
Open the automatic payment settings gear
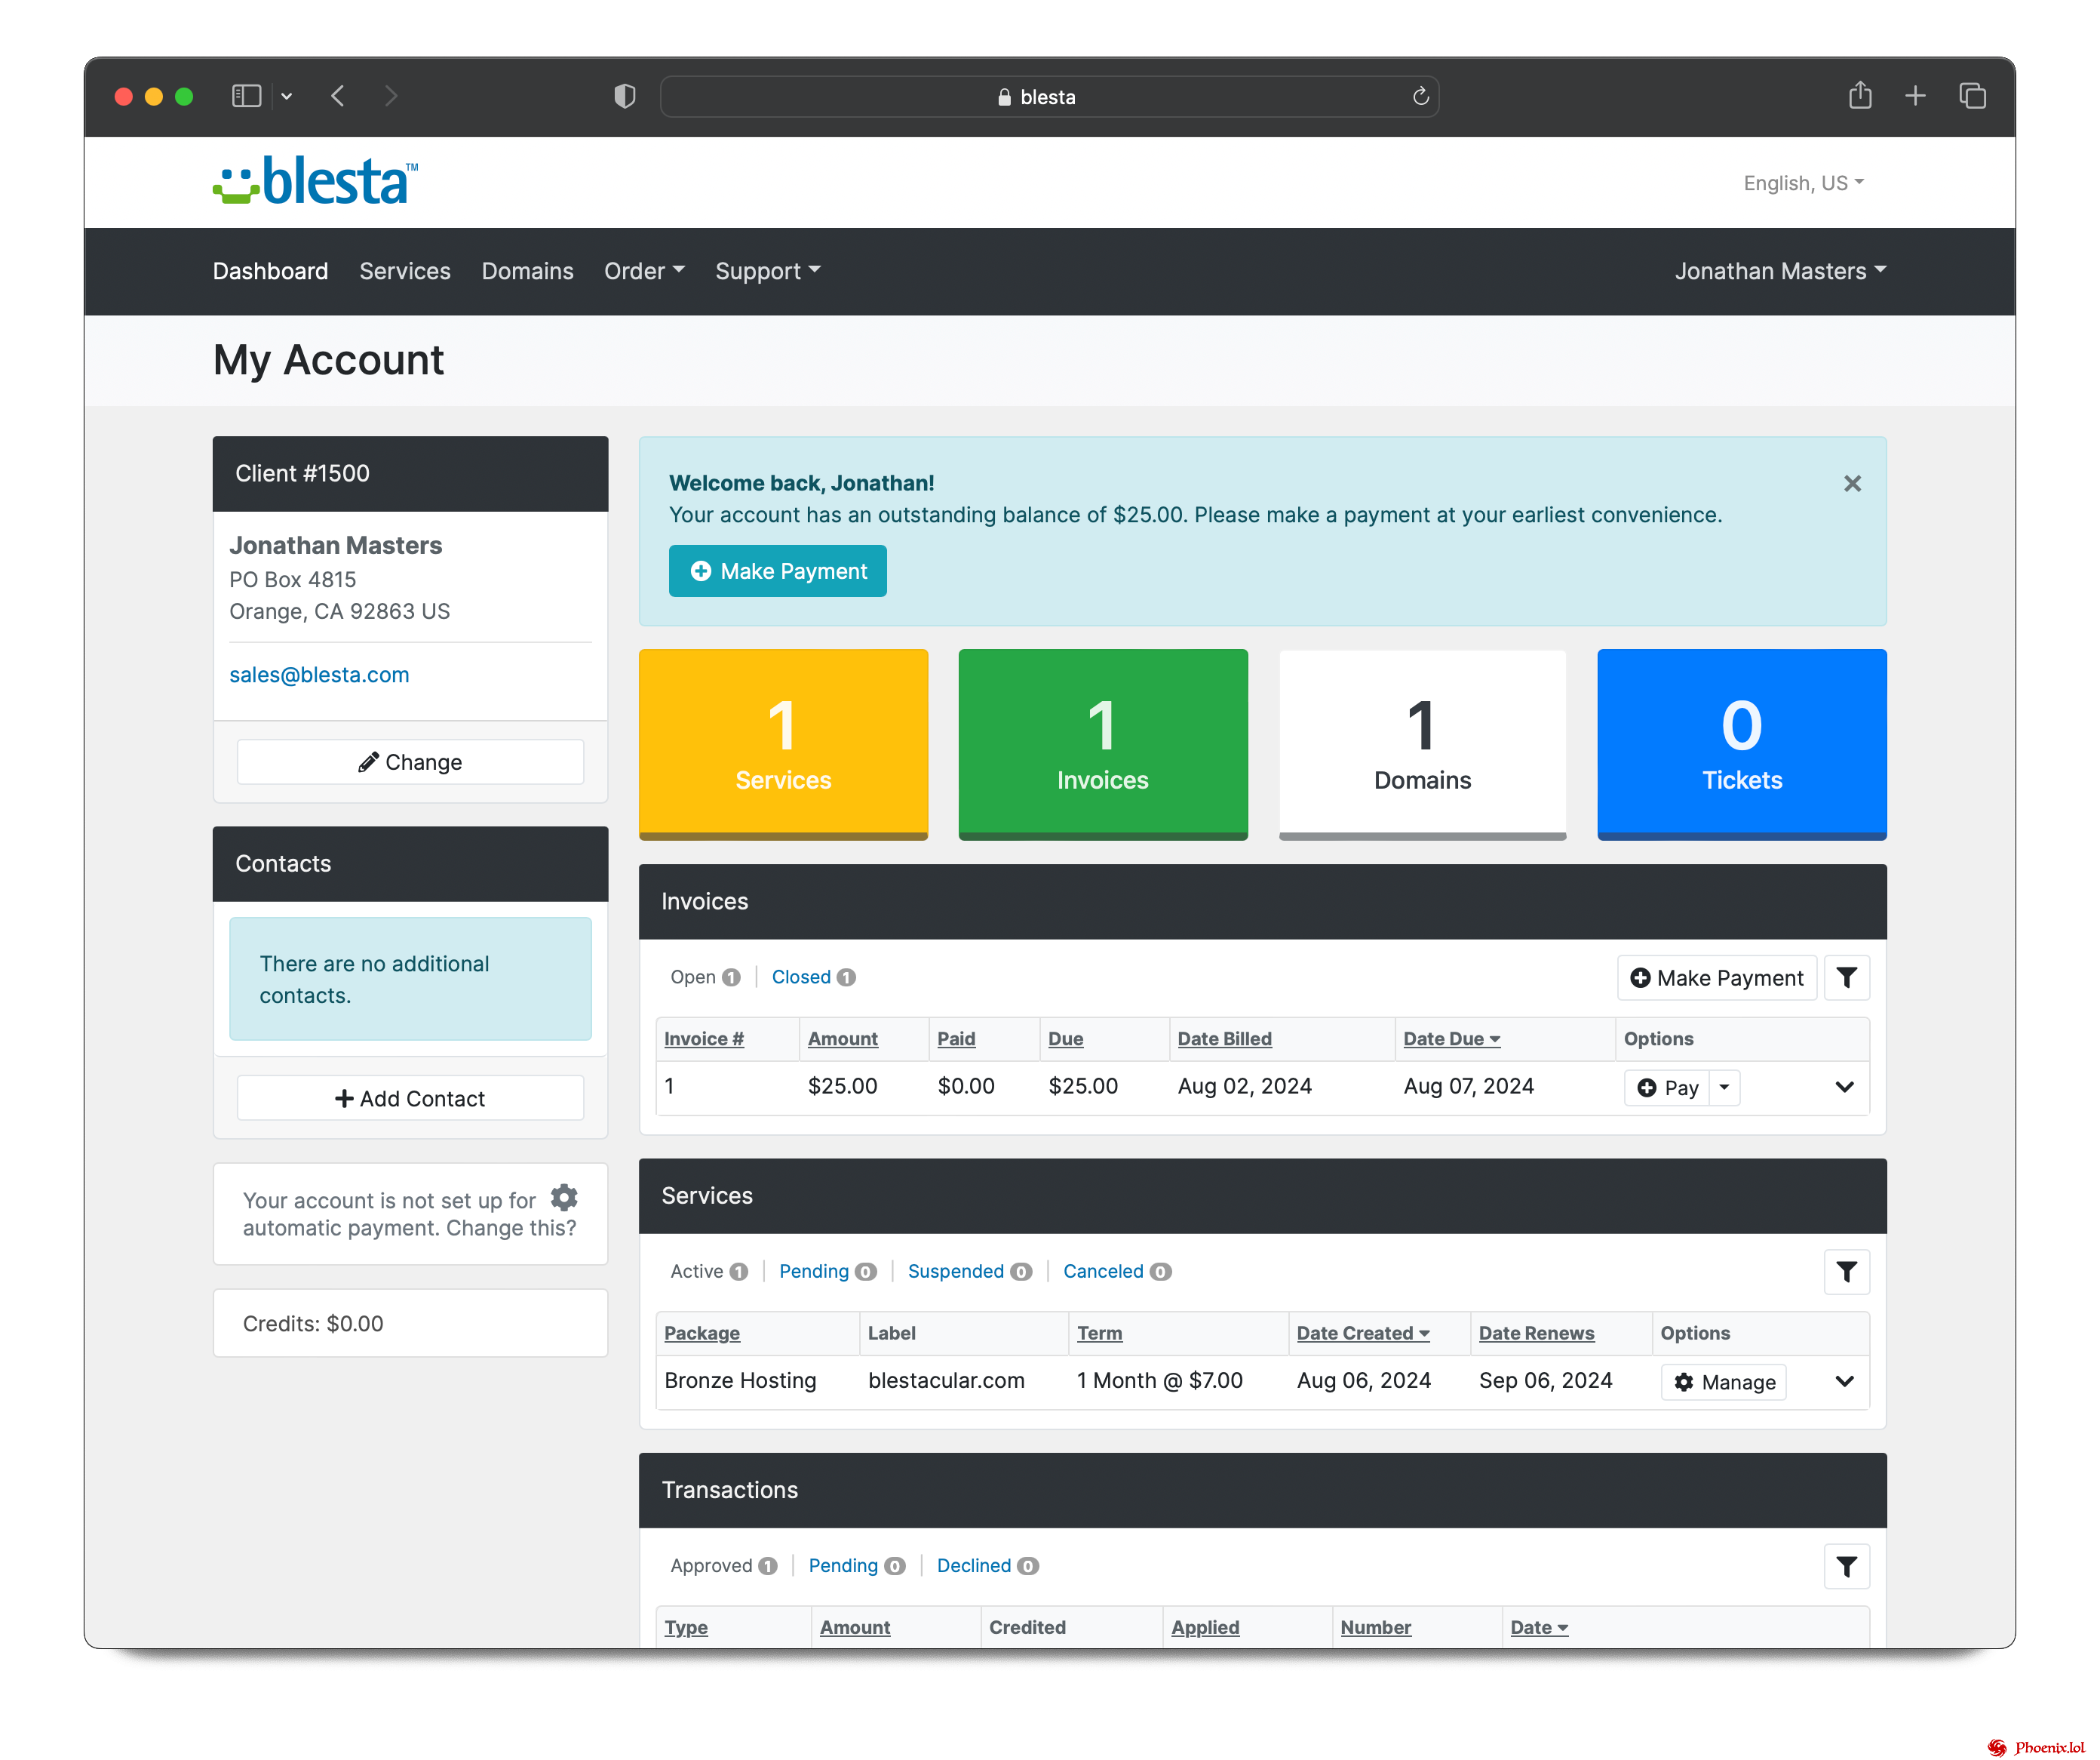pos(564,1198)
